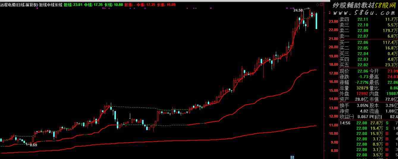The height and width of the screenshot is (159, 398).
Task: Select the tick row with 0.9万 volume
Action: pyautogui.click(x=369, y=144)
